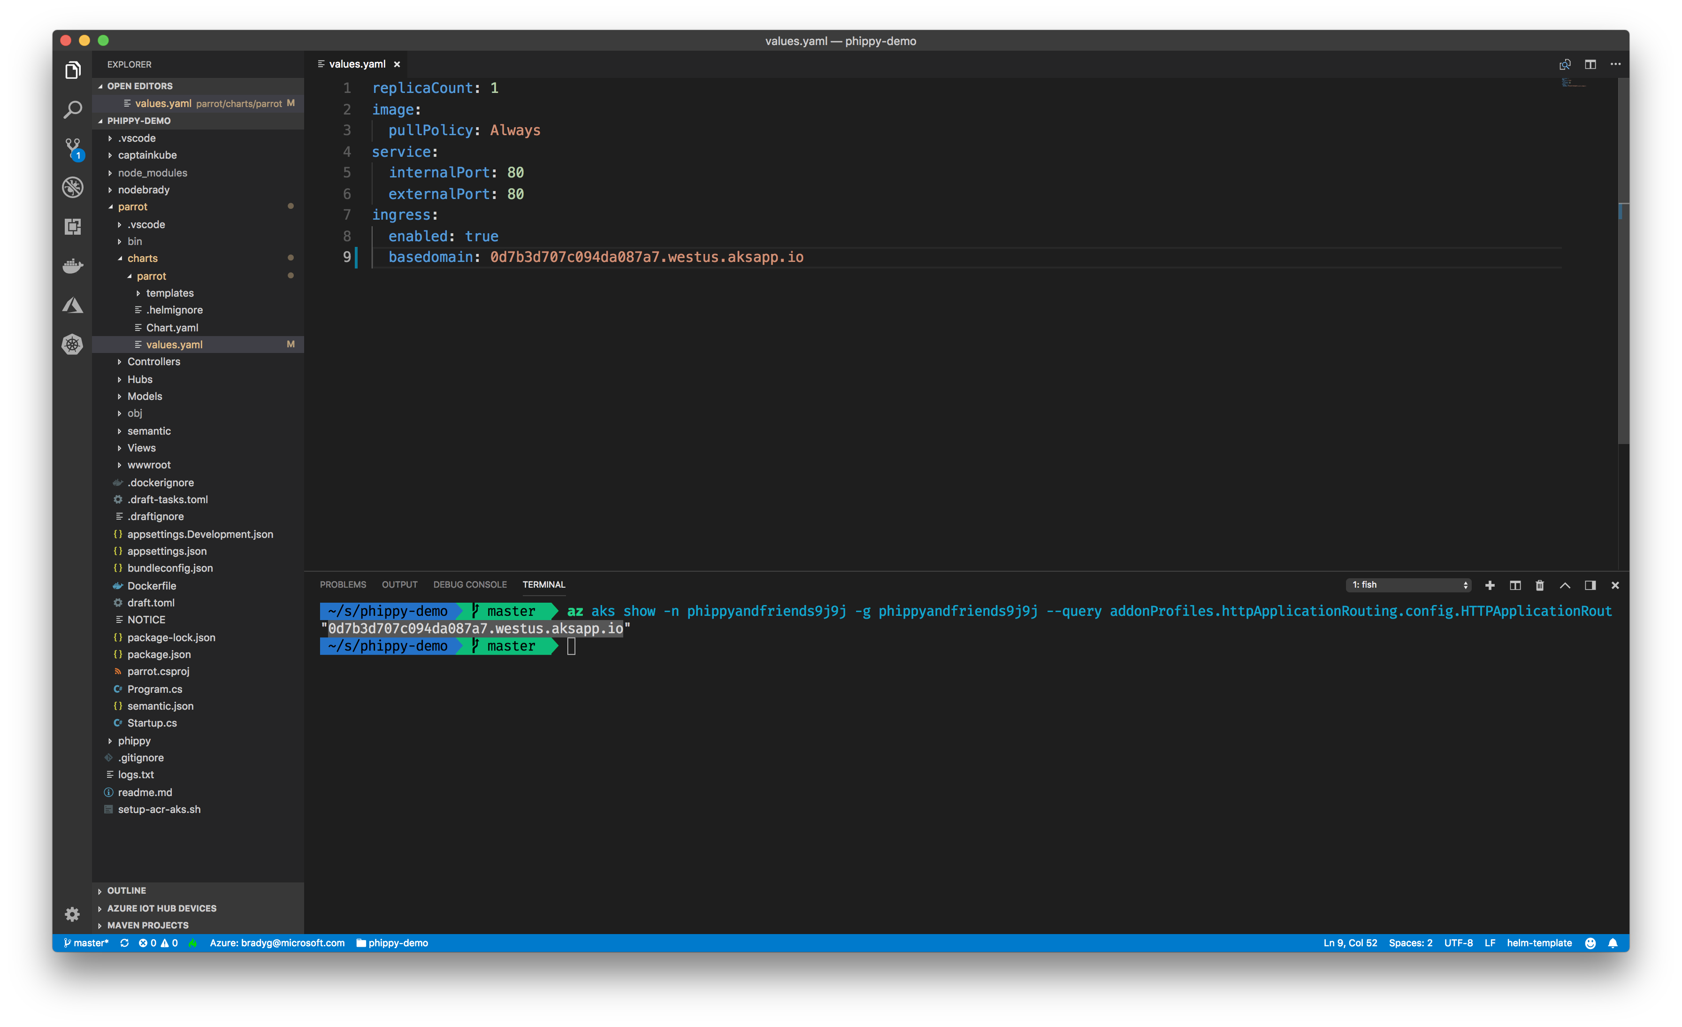The width and height of the screenshot is (1682, 1027).
Task: Select the PROBLEMS tab in panel
Action: [343, 584]
